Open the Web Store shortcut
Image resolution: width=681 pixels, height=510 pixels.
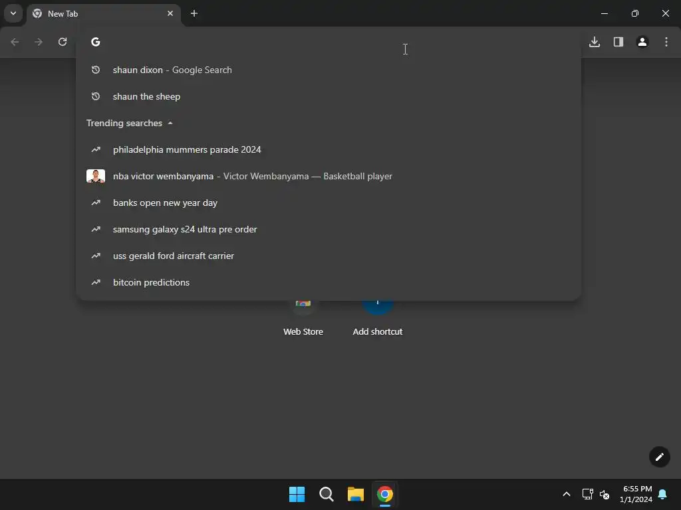(x=303, y=317)
